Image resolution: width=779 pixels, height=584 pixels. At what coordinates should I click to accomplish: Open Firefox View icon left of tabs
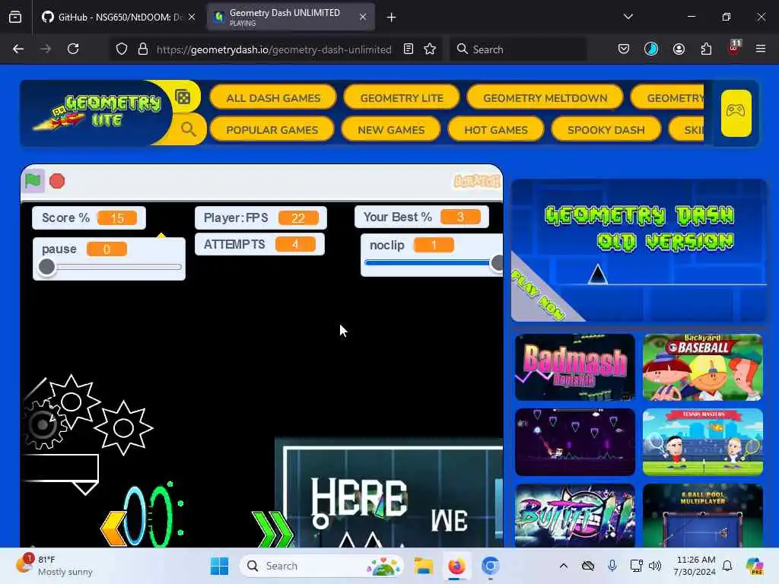pyautogui.click(x=15, y=17)
